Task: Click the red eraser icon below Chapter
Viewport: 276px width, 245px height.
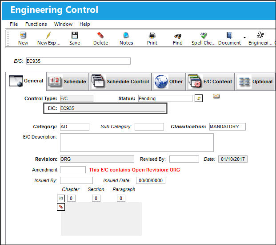Action: coord(61,207)
